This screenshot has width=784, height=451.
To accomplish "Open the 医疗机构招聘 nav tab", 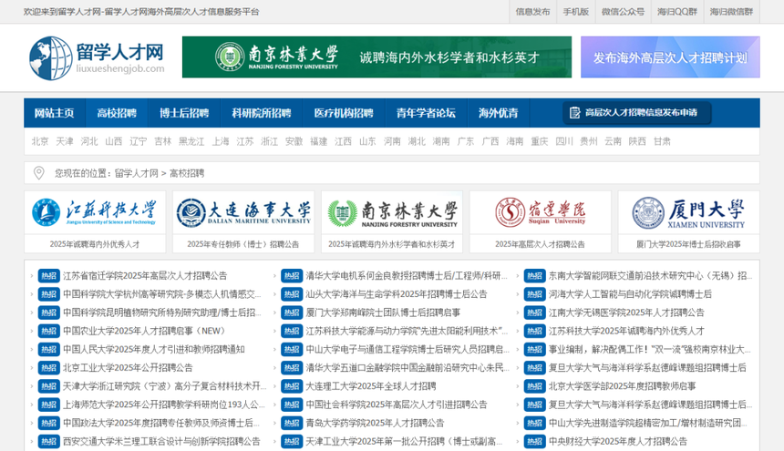I will point(344,113).
